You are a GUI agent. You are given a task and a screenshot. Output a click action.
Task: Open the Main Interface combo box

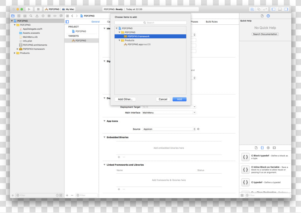[169, 112]
